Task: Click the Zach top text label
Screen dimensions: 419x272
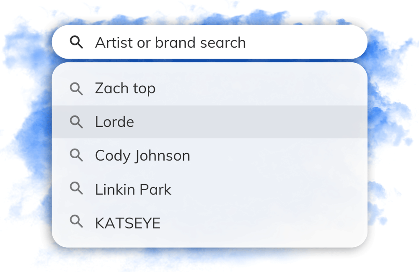Action: 125,88
